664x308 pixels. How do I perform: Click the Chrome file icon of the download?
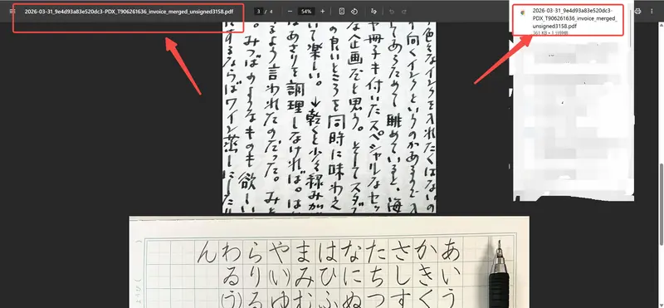coord(523,12)
